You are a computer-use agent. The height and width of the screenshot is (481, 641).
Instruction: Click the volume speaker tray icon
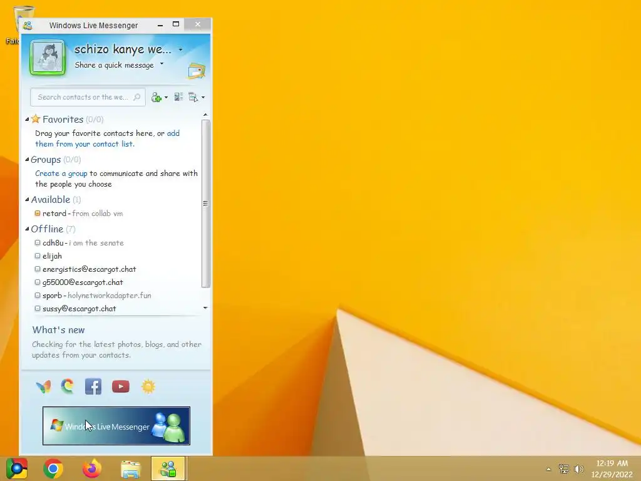tap(579, 468)
